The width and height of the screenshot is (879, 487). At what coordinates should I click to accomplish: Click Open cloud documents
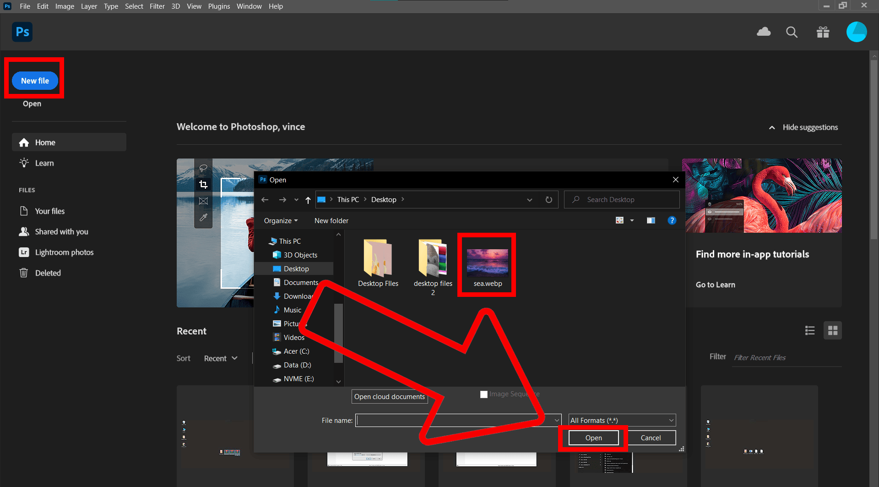point(390,396)
